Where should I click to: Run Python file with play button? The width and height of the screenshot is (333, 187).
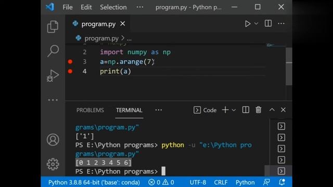(x=248, y=23)
